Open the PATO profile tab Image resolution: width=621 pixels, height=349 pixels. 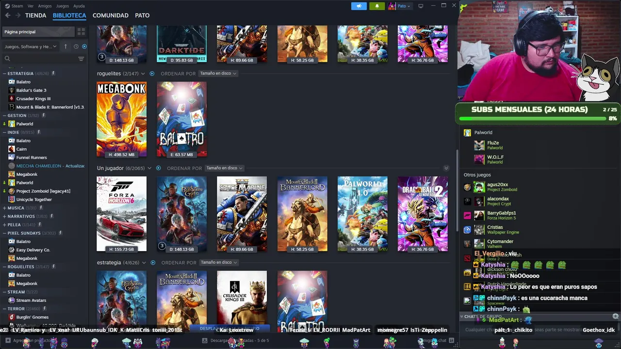click(142, 16)
